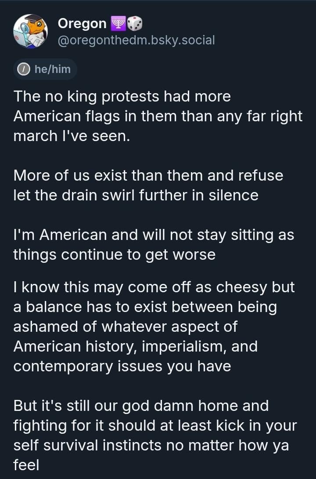Click the info circle icon on pronoun label
The height and width of the screenshot is (479, 316).
click(x=23, y=69)
